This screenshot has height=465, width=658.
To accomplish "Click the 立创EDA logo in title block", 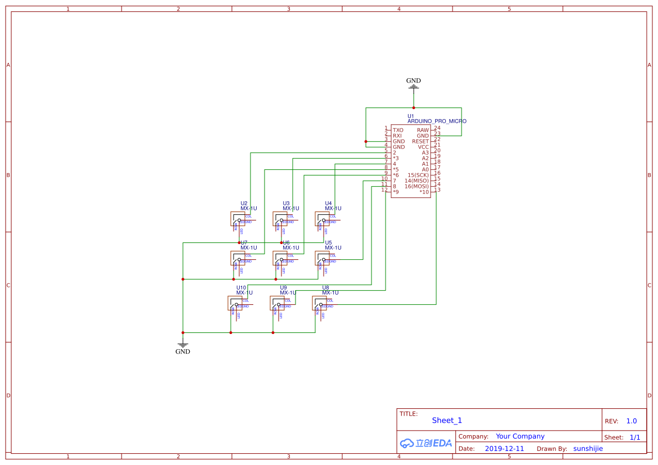I will [x=426, y=443].
